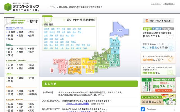This screenshot has height=112, width=180.
Task: Open 奈良 in the 都道府県 link list
Action: 67,42
